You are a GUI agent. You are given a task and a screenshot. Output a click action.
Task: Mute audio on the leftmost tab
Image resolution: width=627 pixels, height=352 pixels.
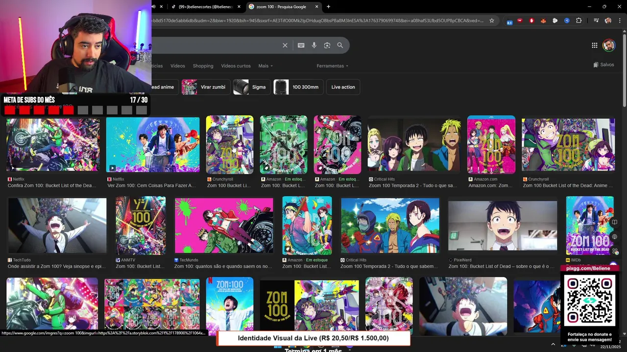153,6
